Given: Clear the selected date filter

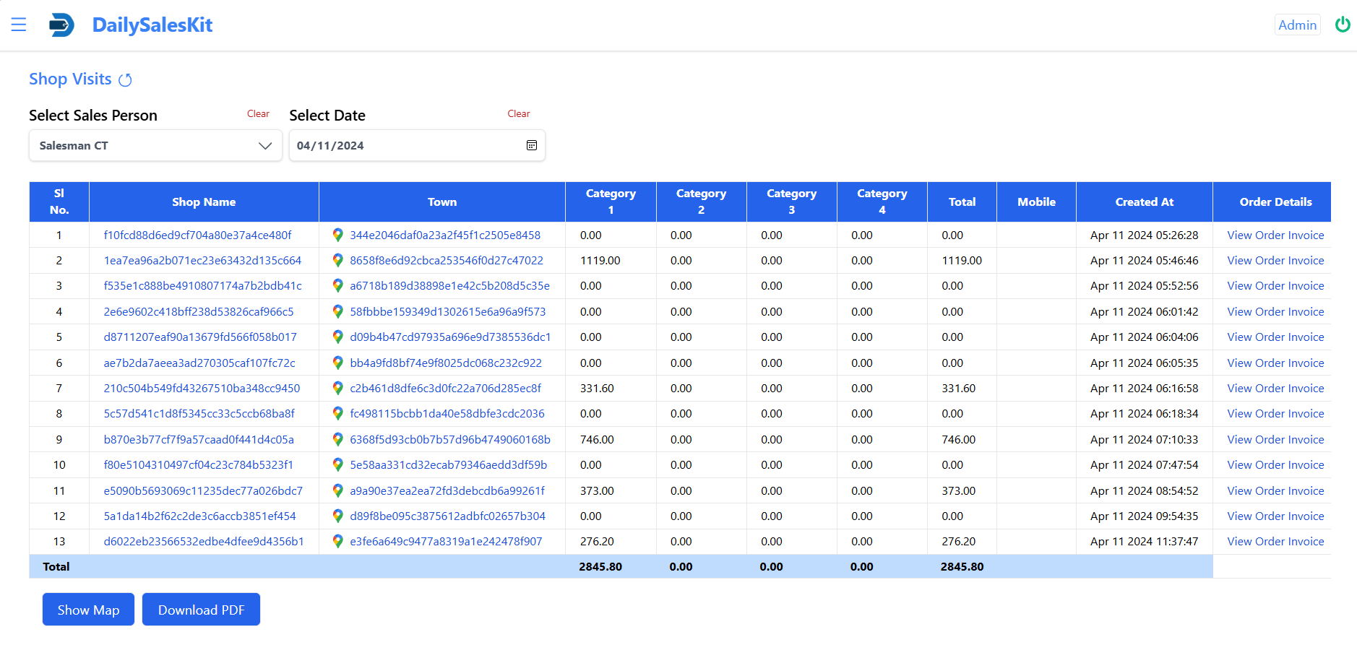Looking at the screenshot, I should 518,113.
